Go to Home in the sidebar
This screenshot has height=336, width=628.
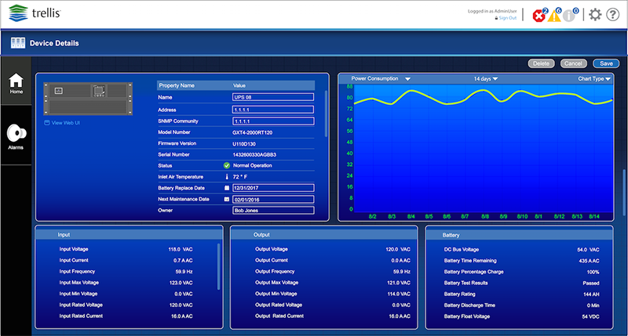[16, 84]
